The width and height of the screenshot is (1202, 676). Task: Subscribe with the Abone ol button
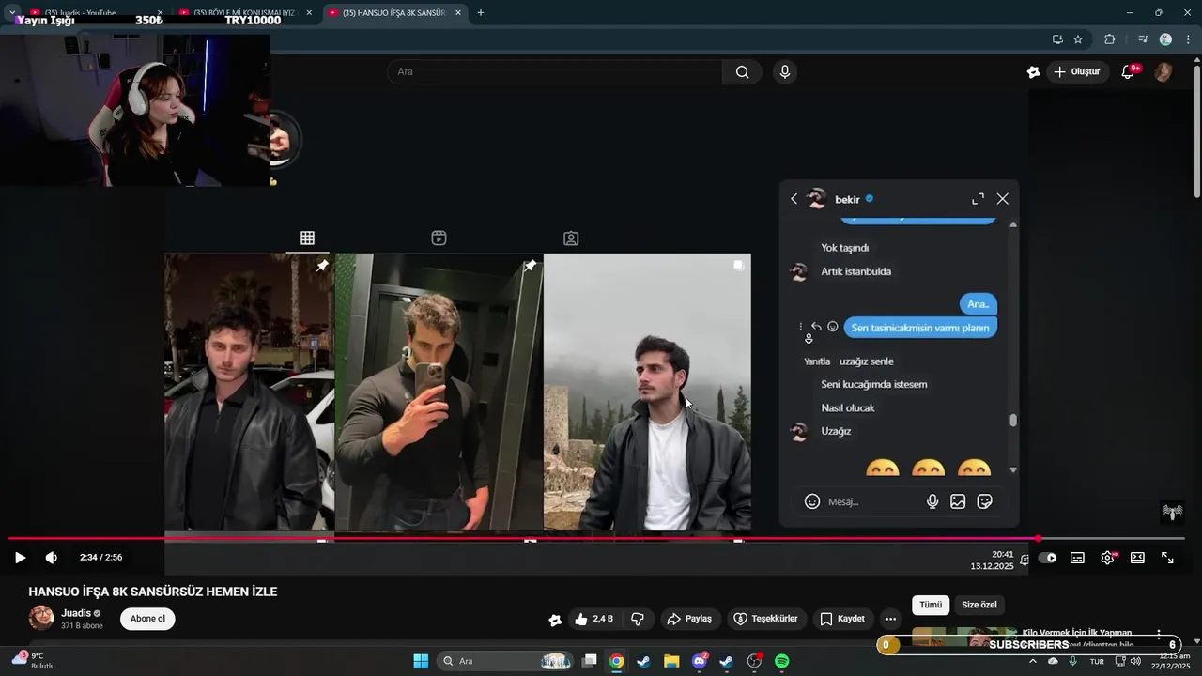coord(147,619)
